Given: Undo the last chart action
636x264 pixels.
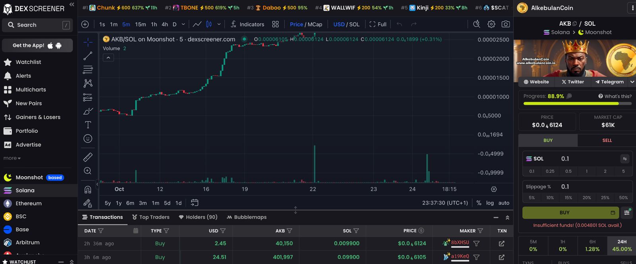Looking at the screenshot, I should [399, 24].
